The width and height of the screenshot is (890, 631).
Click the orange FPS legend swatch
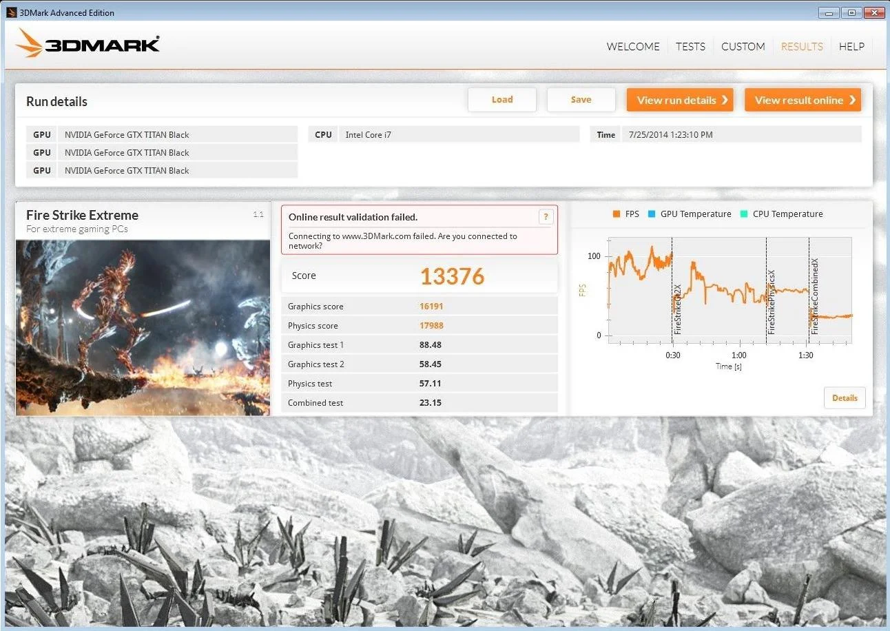click(617, 214)
